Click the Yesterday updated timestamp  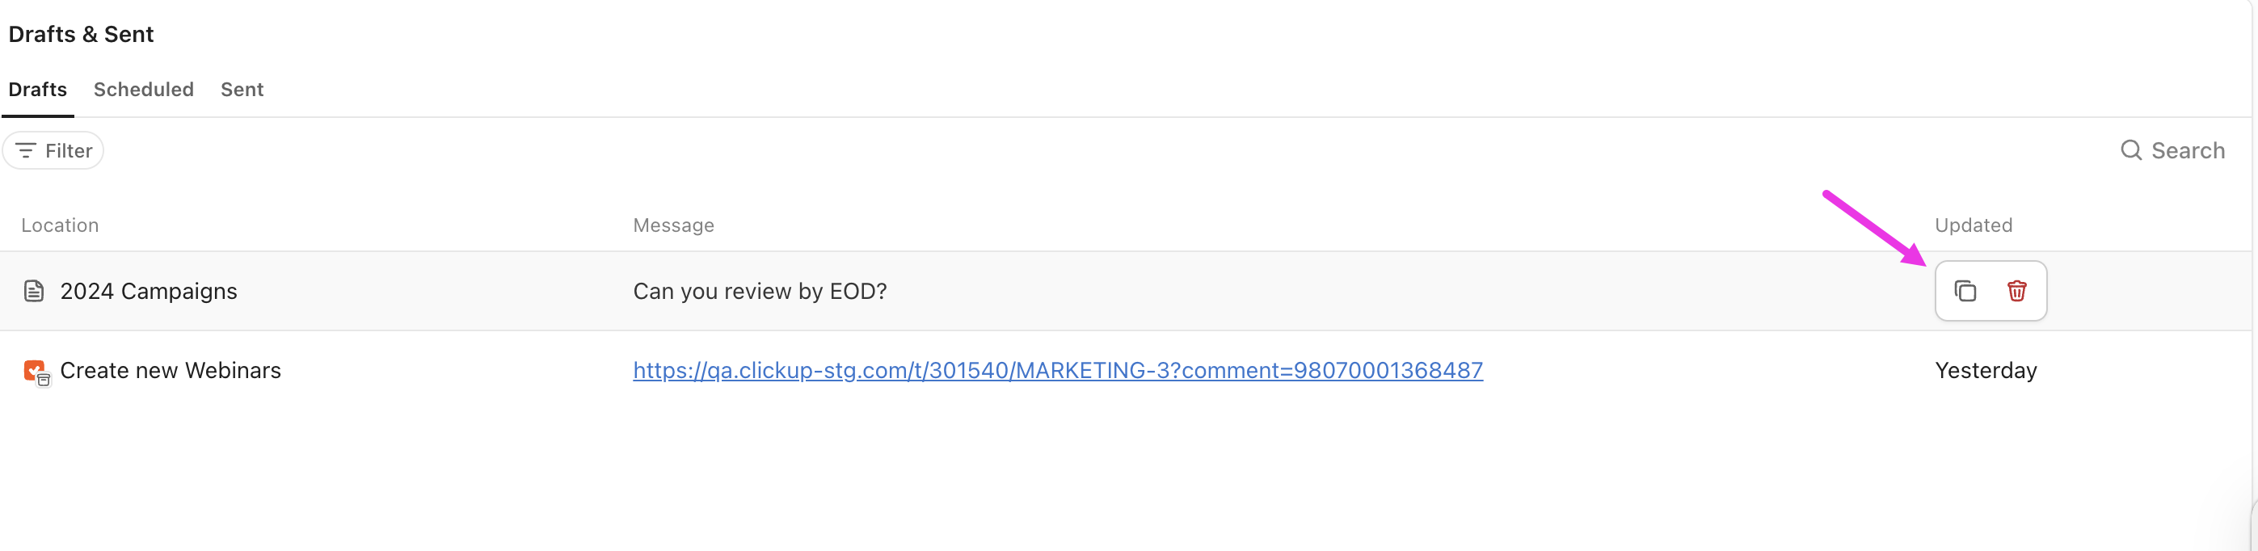tap(1985, 371)
